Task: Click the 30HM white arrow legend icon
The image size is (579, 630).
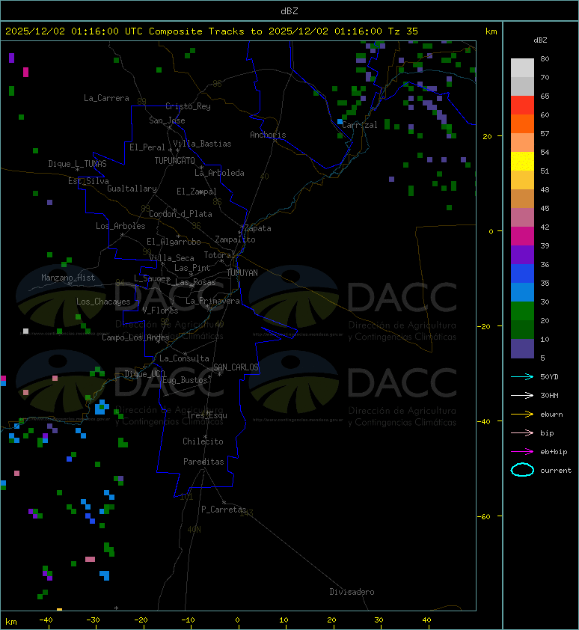Action: [x=522, y=396]
